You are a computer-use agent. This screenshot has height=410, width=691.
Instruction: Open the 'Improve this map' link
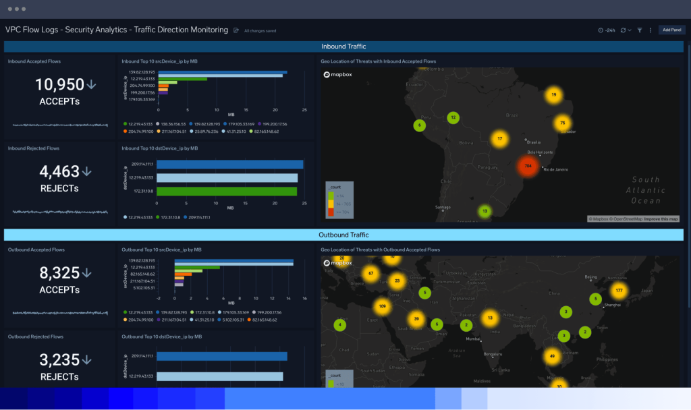(661, 219)
